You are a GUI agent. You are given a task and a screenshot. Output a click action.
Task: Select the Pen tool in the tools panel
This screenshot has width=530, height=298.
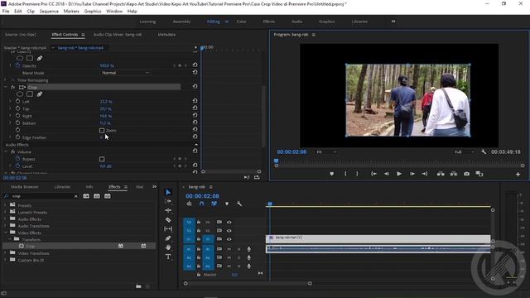(168, 238)
